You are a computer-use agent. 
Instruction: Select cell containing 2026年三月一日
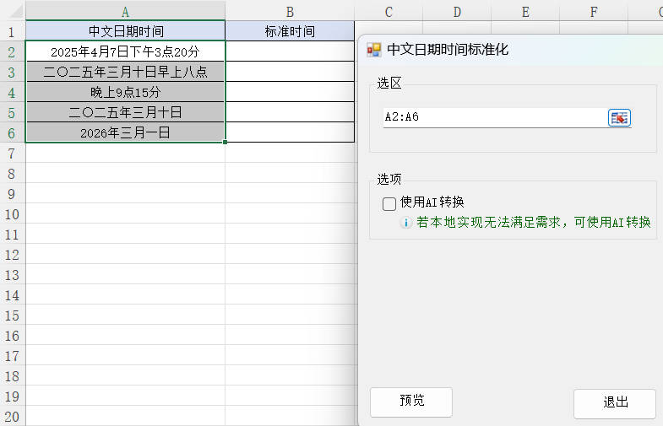pos(125,132)
